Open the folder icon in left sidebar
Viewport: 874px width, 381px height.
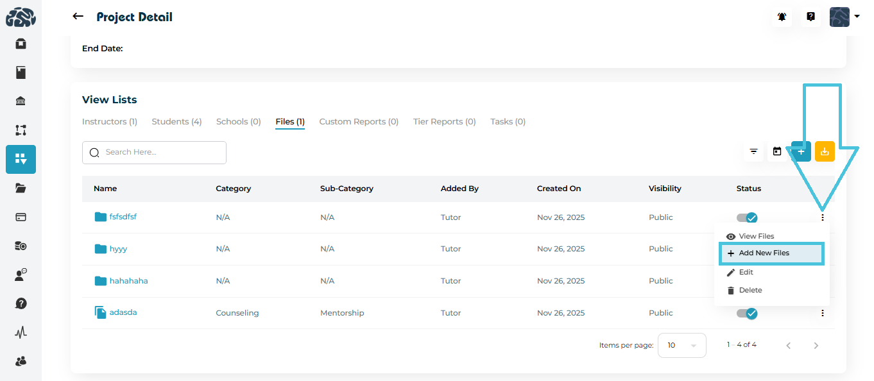pos(21,188)
